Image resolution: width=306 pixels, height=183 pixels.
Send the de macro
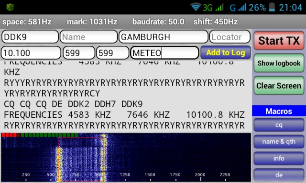point(279,175)
